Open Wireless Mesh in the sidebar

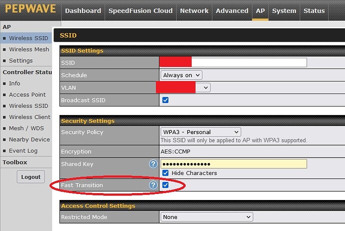pos(29,49)
